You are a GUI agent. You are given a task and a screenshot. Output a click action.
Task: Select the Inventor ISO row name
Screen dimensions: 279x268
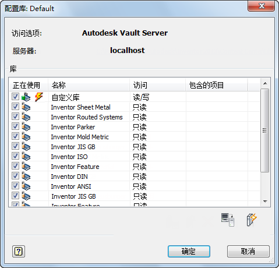tap(69, 157)
